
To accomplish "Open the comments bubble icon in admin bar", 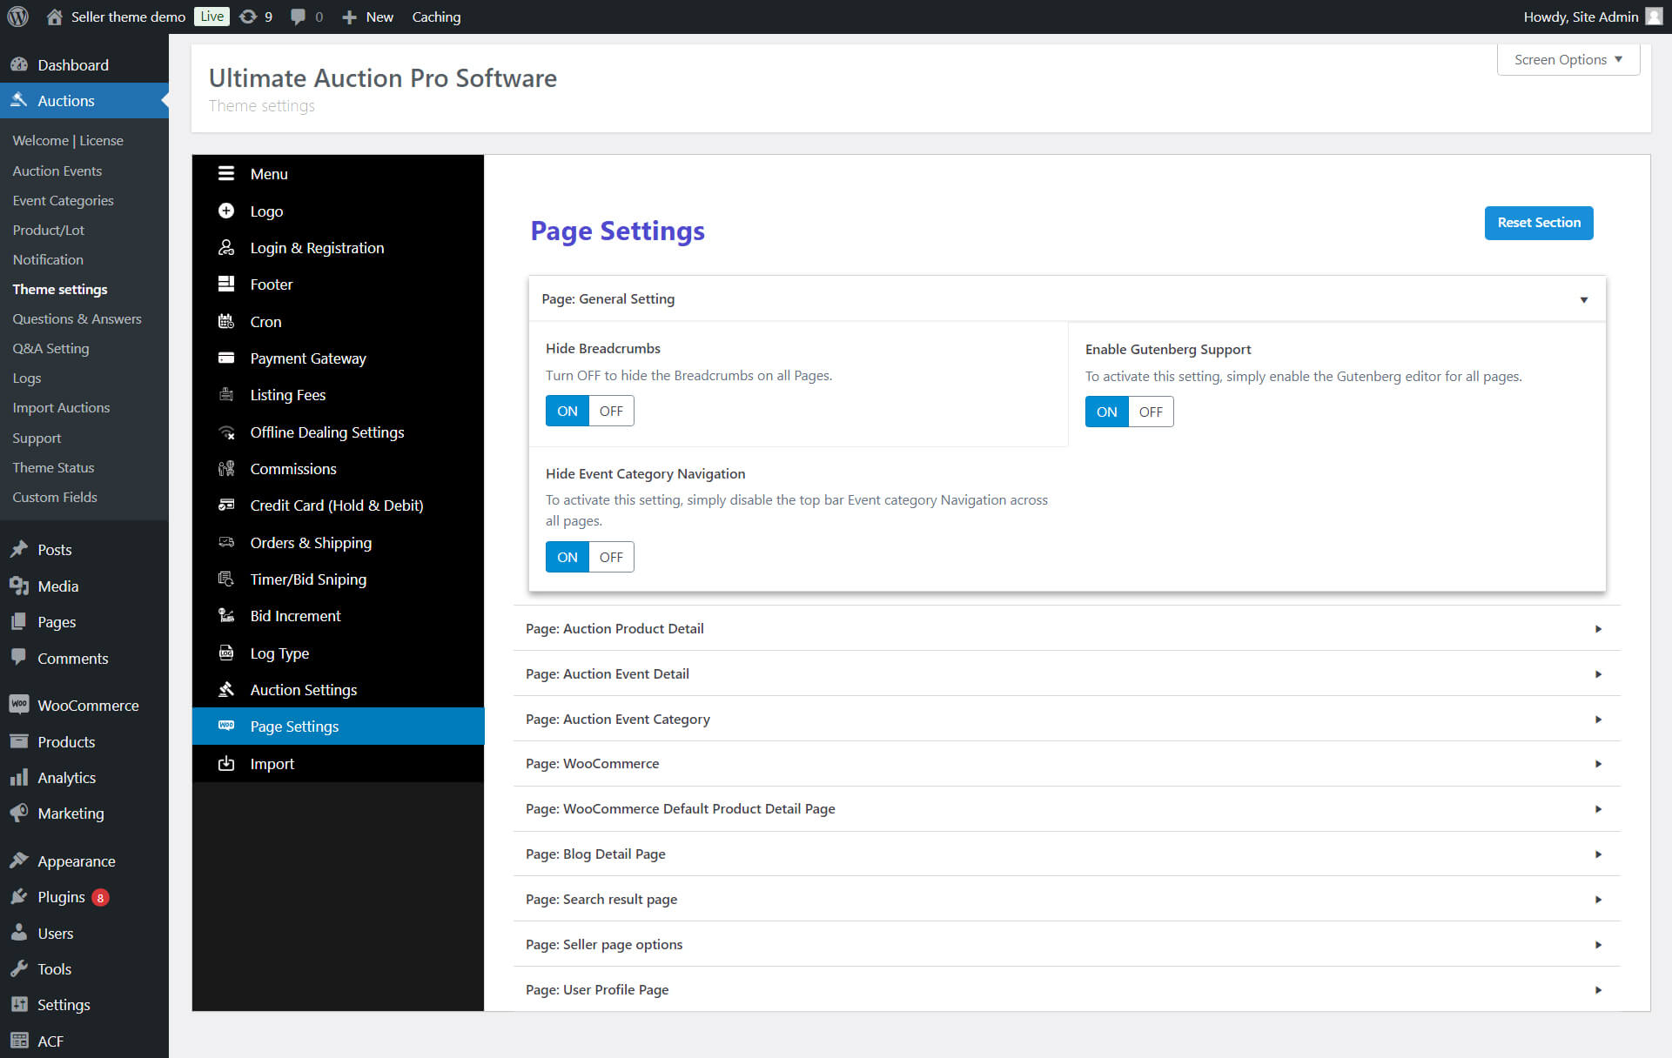I will [x=298, y=17].
